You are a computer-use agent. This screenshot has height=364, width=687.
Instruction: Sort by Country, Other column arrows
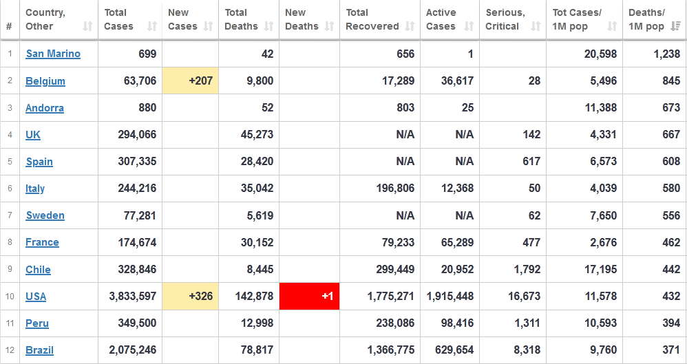(87, 26)
